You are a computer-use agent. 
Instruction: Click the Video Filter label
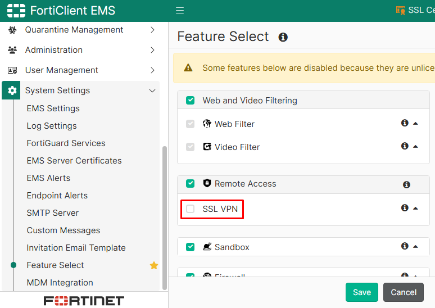(x=237, y=147)
